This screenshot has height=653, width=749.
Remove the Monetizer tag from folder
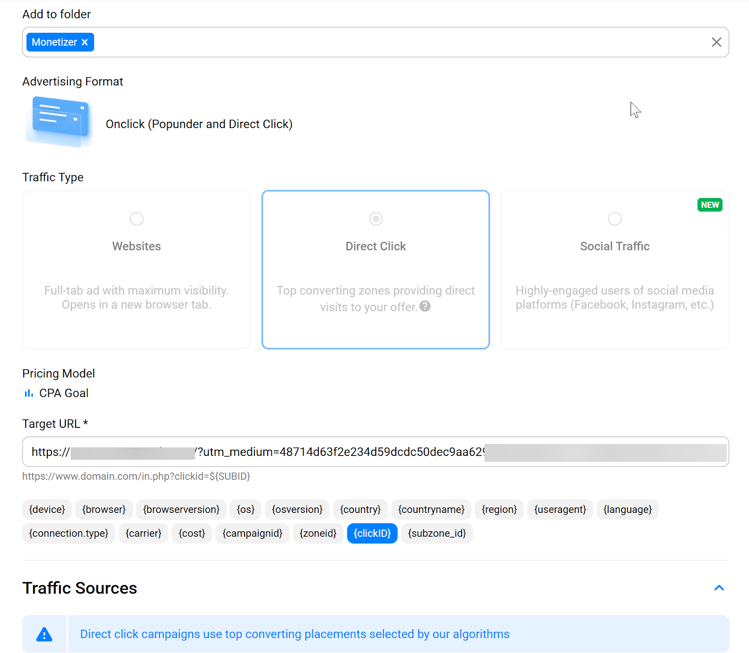point(85,42)
